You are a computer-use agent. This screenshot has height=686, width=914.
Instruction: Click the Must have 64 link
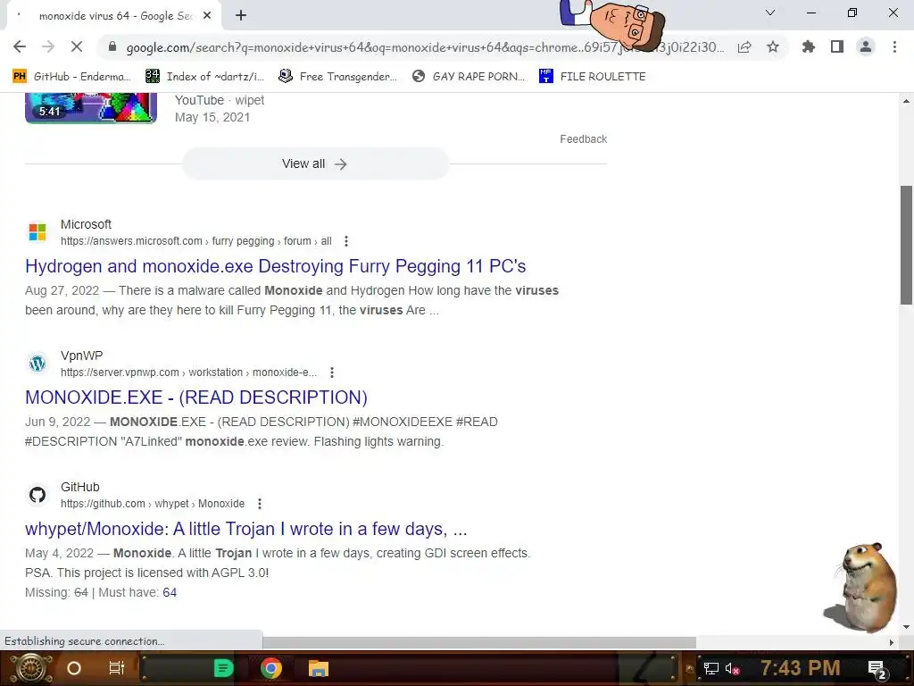[170, 592]
